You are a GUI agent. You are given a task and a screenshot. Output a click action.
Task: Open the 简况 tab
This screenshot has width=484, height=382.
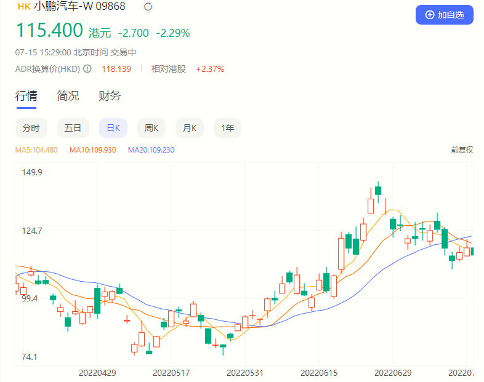point(68,96)
